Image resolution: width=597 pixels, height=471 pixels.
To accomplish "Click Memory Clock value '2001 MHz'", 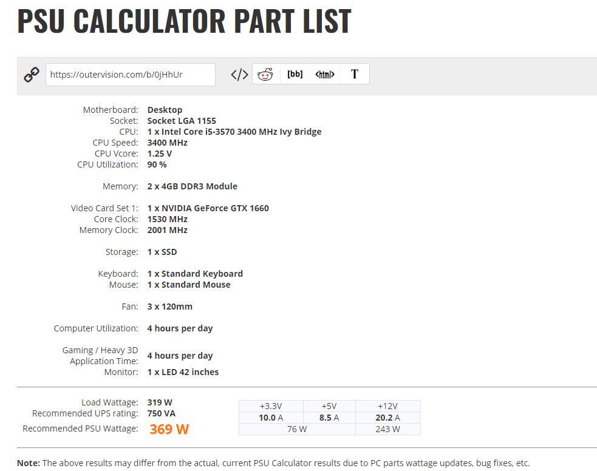I will tap(168, 230).
